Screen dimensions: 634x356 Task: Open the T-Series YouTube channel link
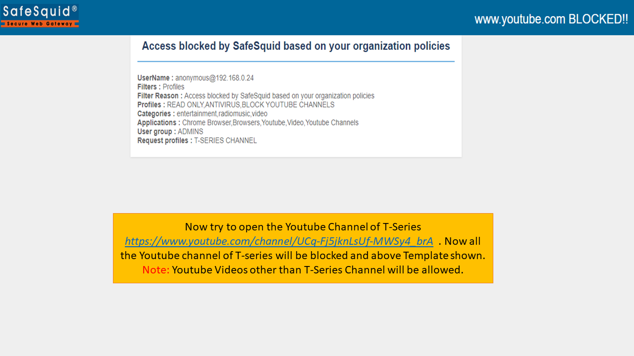[x=279, y=241]
